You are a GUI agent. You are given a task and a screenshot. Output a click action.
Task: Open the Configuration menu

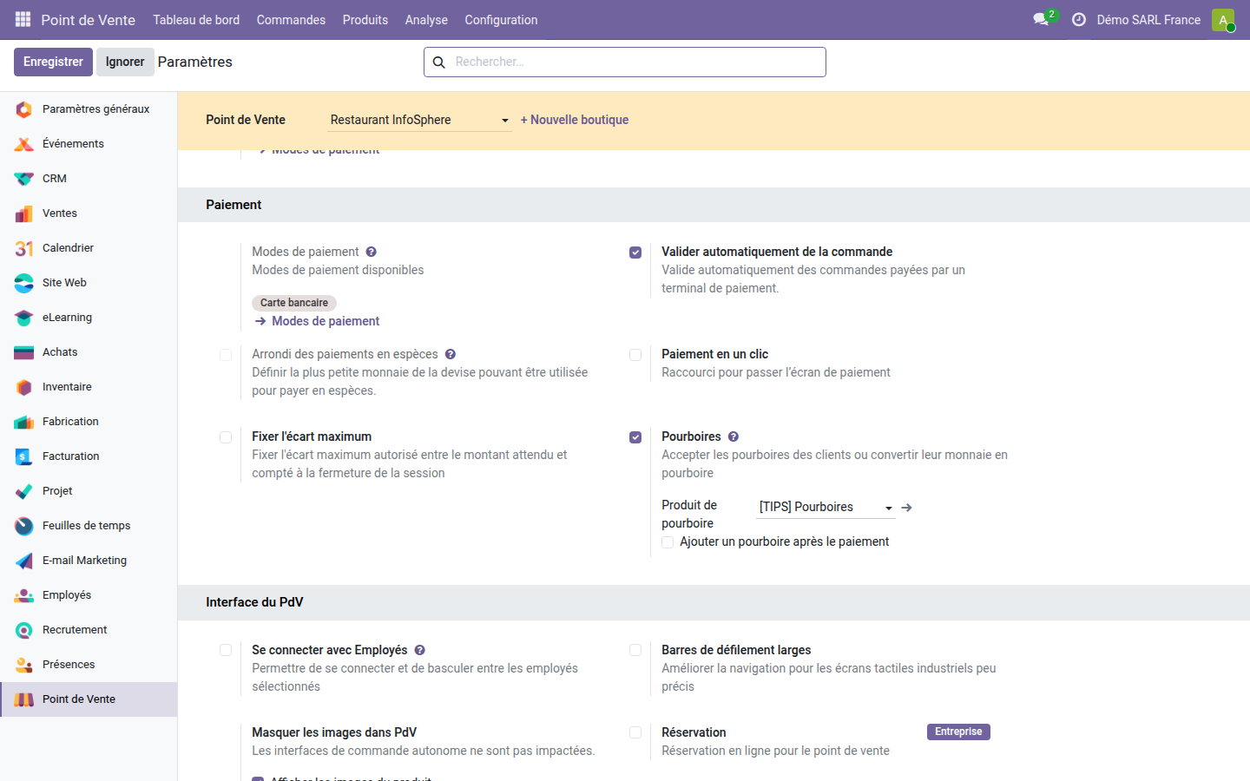pyautogui.click(x=501, y=20)
